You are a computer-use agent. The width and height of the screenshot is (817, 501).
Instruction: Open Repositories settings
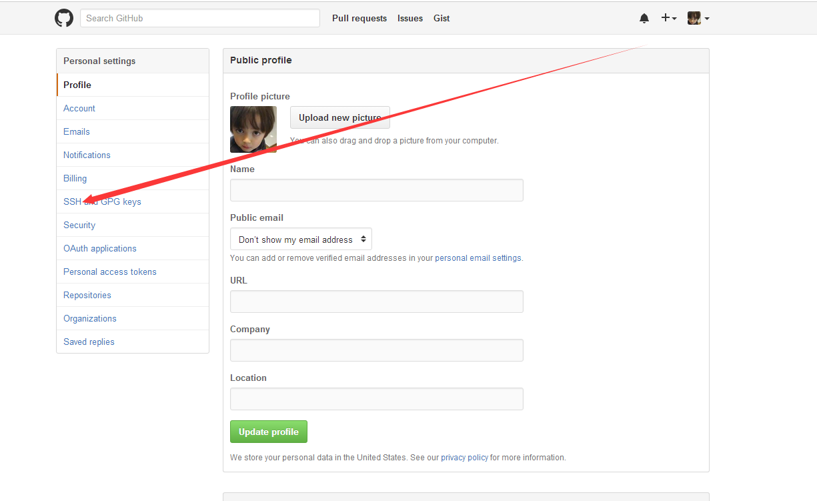point(133,295)
